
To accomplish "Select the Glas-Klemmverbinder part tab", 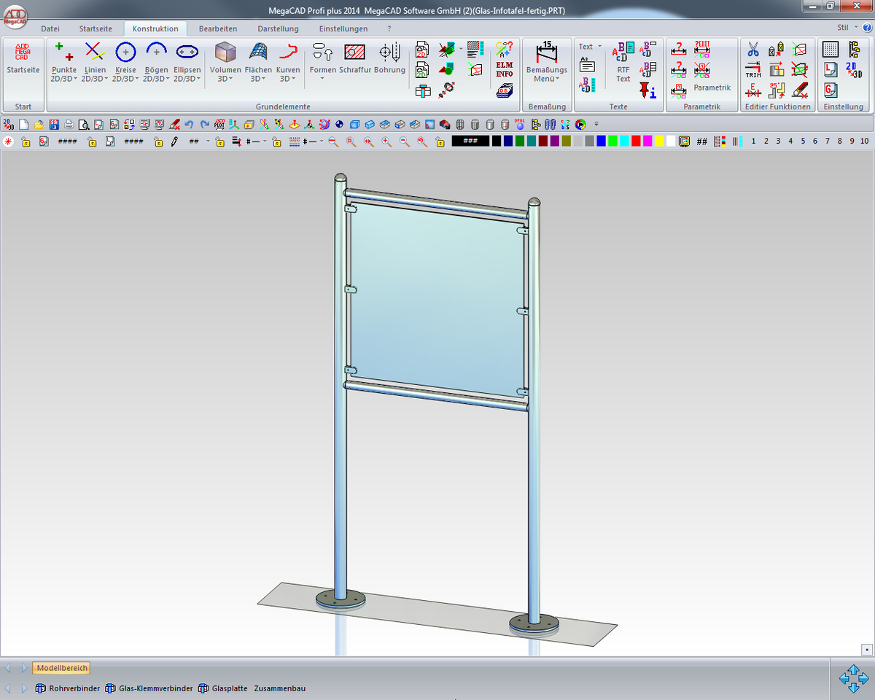I will pyautogui.click(x=155, y=688).
